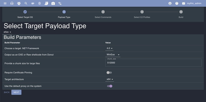Enable Require Certificate Pinning switch

tap(109, 73)
